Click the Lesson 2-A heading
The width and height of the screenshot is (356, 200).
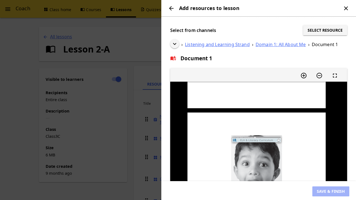coord(86,49)
